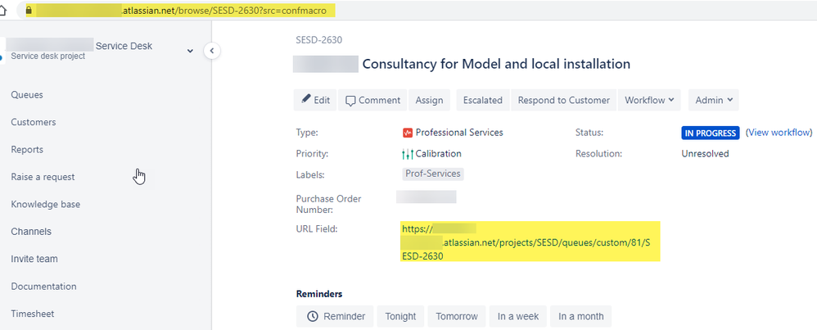Select Raise a request in the sidebar

pos(43,177)
